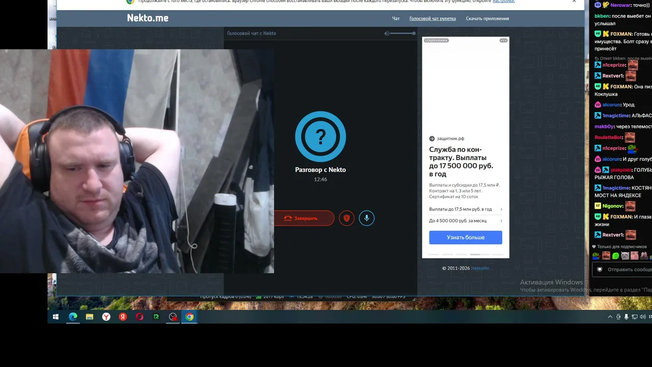
Task: Open the настройки link in Chrome infobar
Action: pos(503,2)
